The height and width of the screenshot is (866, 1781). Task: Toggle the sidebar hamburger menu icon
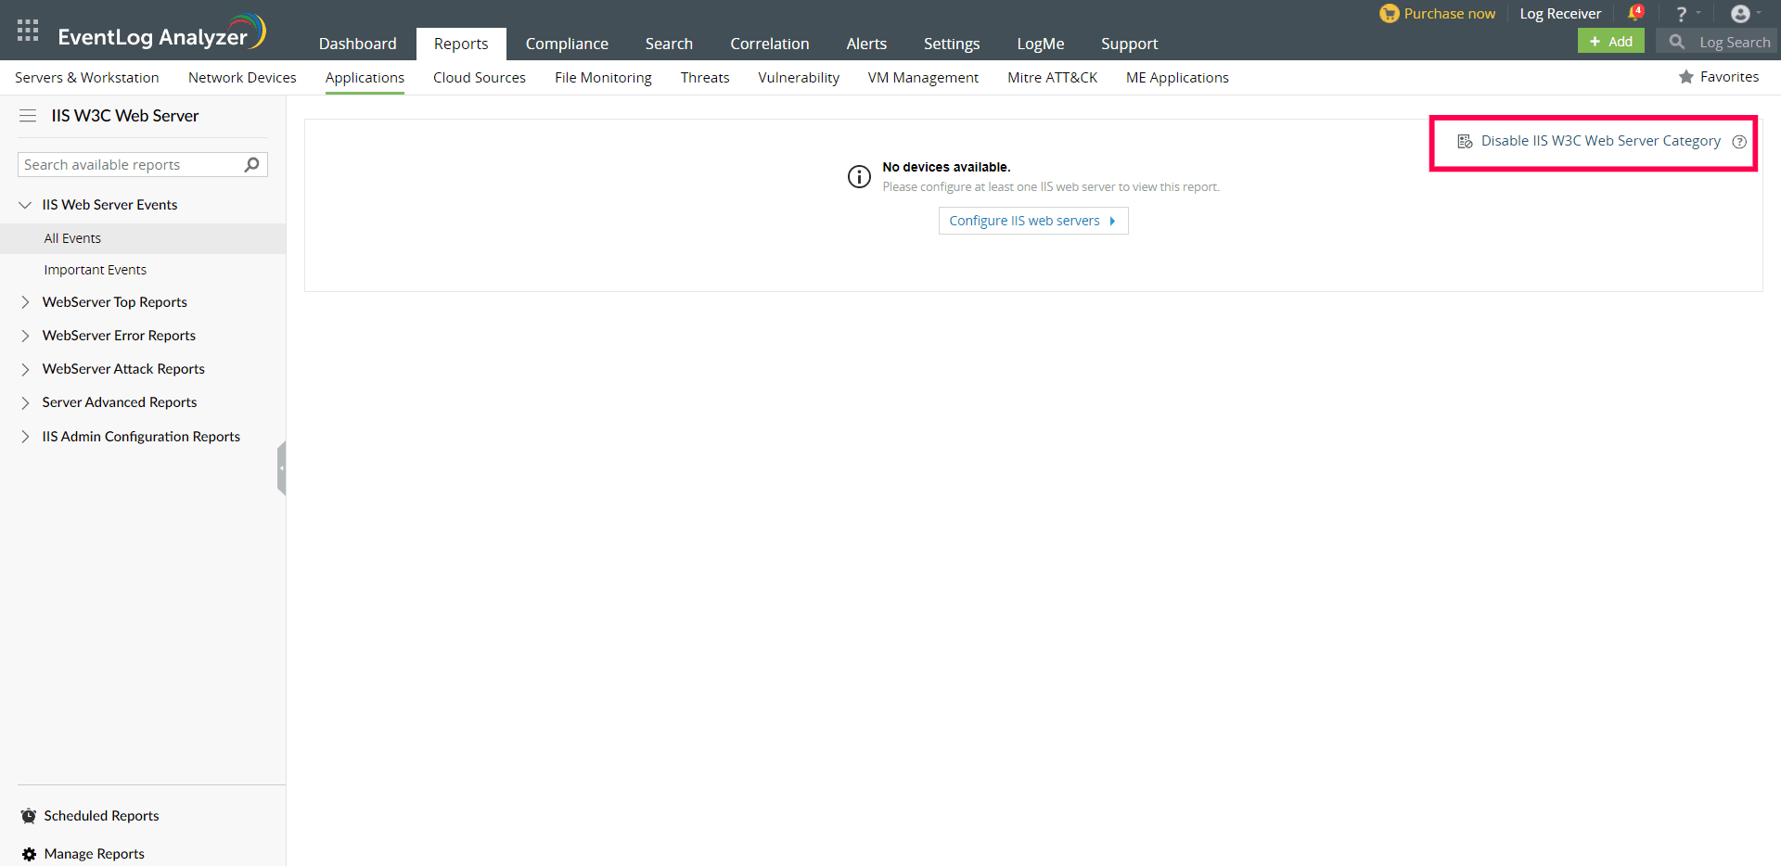click(x=28, y=116)
